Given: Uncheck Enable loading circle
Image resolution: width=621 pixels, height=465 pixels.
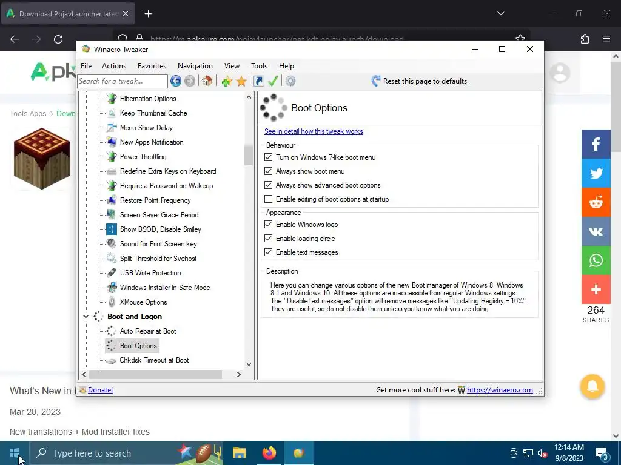Looking at the screenshot, I should click(269, 239).
